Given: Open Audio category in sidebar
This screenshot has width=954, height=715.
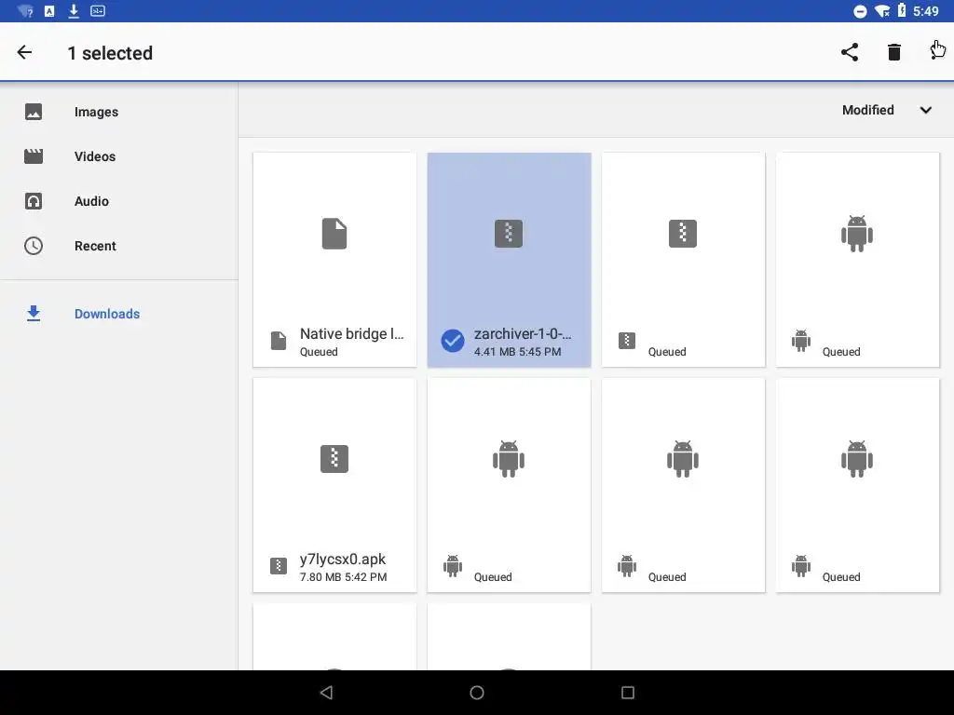Looking at the screenshot, I should point(119,201).
